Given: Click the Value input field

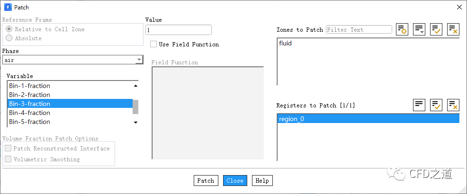Looking at the screenshot, I should [178, 30].
